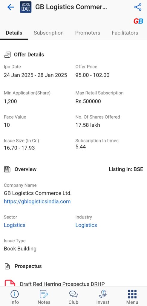147x306 pixels.
Task: Open the Info bottom navigation icon
Action: click(14, 294)
